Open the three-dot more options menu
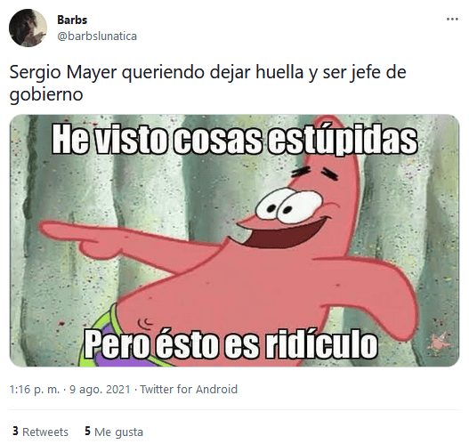469x444 pixels. coord(452,20)
